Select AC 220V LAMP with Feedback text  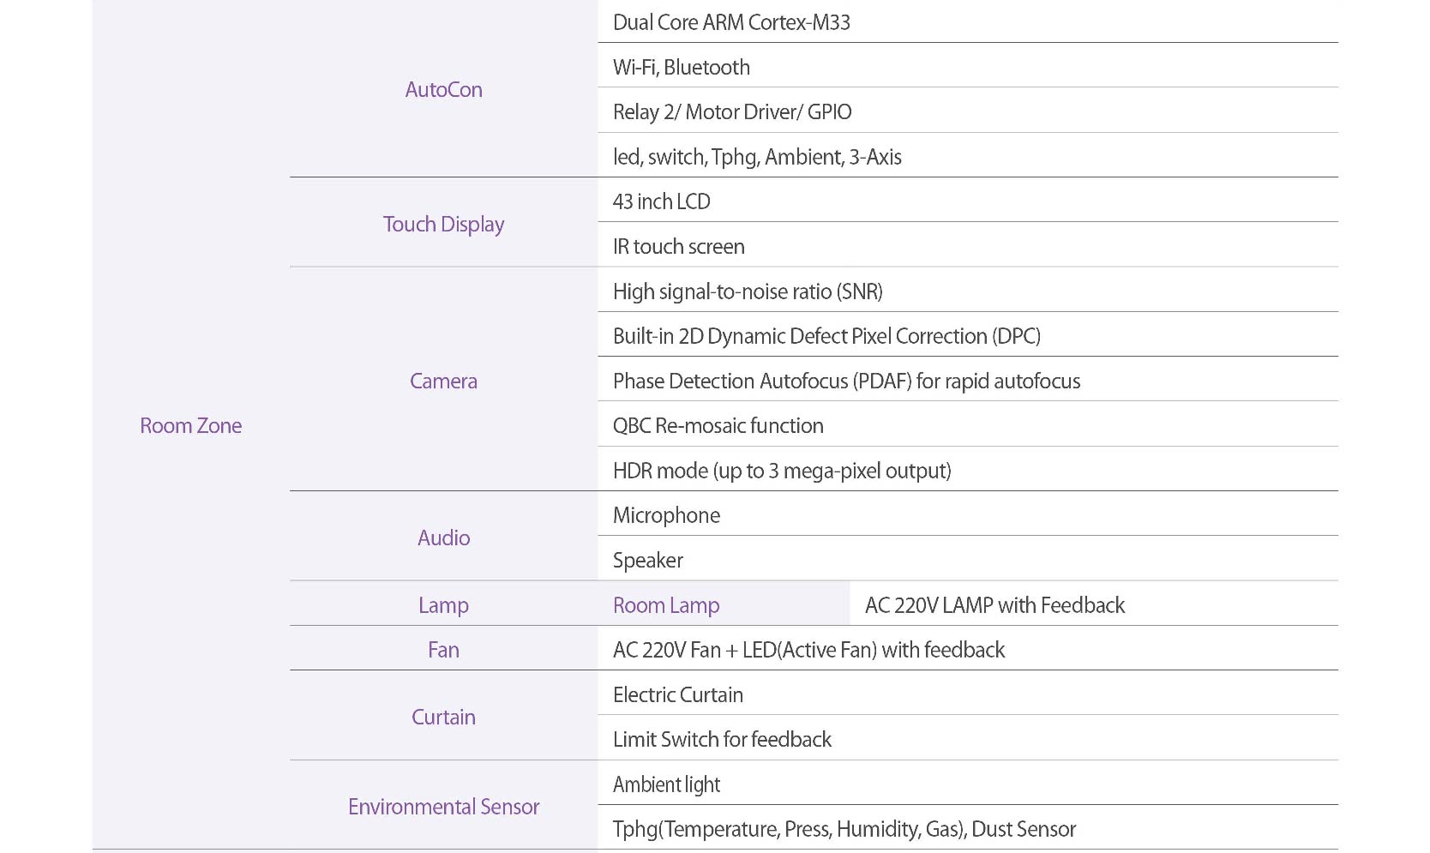pyautogui.click(x=994, y=605)
